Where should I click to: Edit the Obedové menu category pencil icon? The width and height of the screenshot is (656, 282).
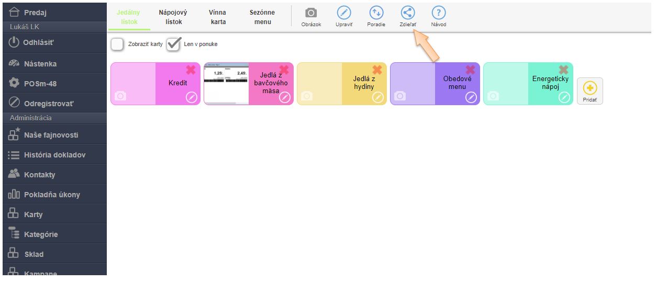click(471, 97)
